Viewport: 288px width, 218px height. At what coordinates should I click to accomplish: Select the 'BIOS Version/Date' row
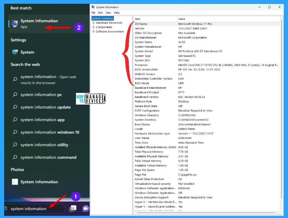(207, 70)
